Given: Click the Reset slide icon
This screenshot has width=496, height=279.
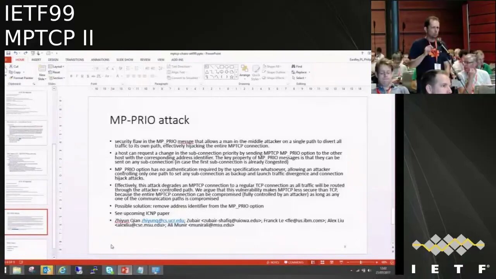Looking at the screenshot, I should pyautogui.click(x=50, y=72).
